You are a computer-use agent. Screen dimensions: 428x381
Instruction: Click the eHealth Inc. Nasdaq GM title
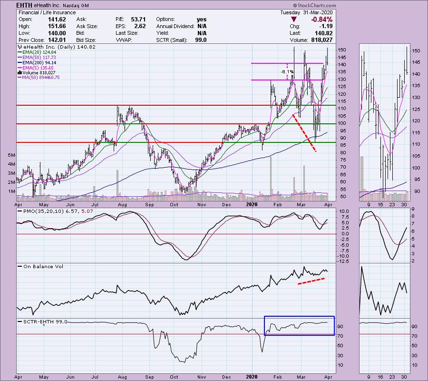coord(61,5)
